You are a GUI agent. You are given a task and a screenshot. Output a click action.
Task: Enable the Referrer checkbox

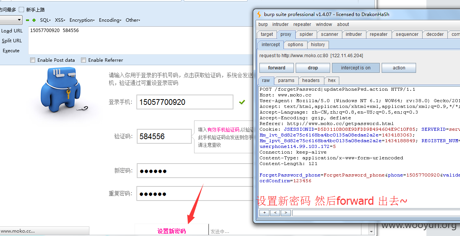coord(83,60)
